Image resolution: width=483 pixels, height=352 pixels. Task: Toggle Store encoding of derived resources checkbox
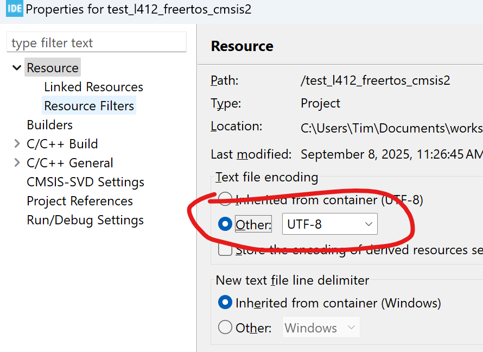pyautogui.click(x=225, y=249)
